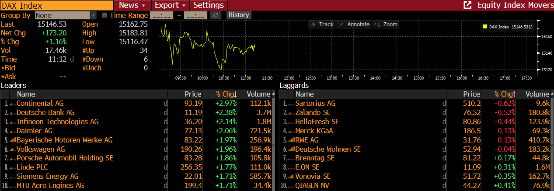
Task: Click the bars icon next to Volkswagen AG
Action: [12, 149]
